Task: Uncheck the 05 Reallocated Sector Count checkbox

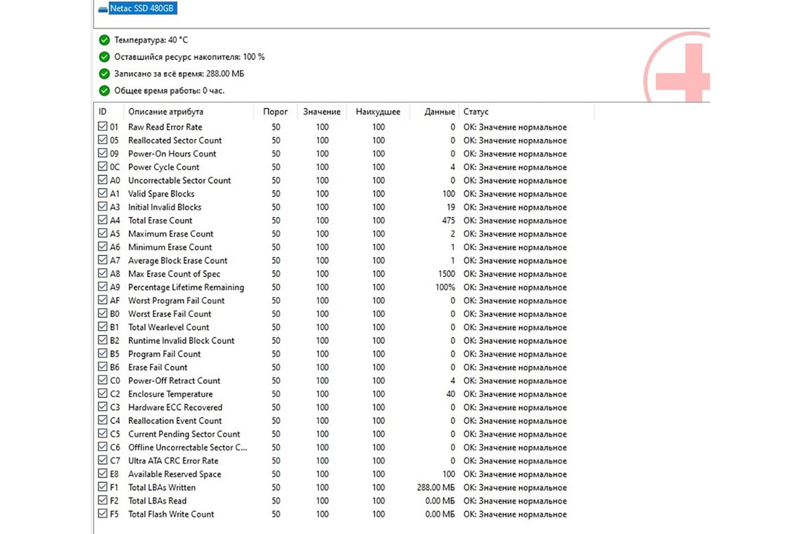Action: pyautogui.click(x=103, y=139)
